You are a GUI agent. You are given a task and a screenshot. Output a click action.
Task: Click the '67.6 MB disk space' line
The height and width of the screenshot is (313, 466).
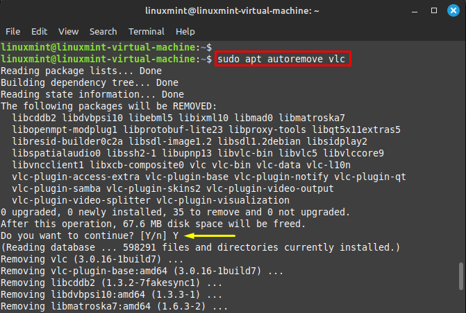click(153, 224)
